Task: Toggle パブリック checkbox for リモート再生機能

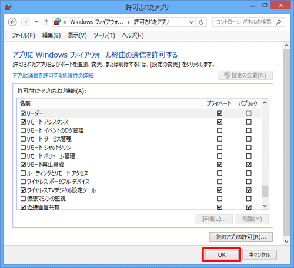Action: (x=249, y=165)
